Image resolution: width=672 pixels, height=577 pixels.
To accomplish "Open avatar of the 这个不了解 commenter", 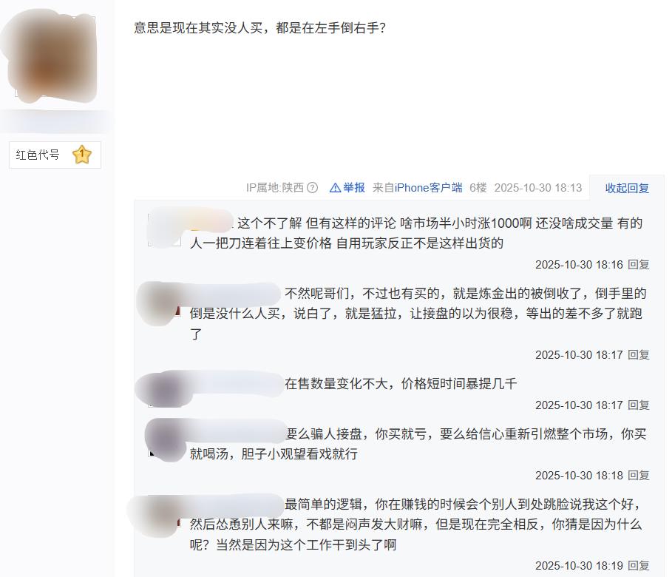I will (164, 229).
